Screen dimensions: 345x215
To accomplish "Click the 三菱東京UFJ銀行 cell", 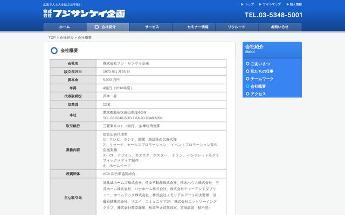I will point(161,126).
